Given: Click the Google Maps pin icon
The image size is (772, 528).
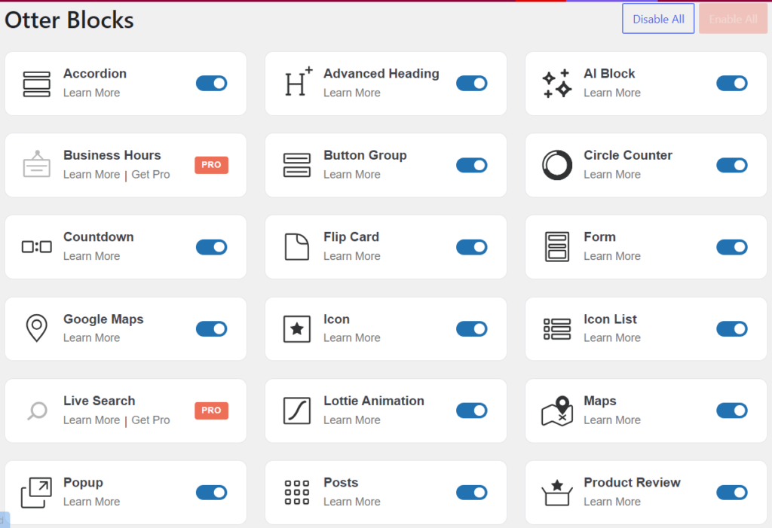Looking at the screenshot, I should [x=36, y=328].
